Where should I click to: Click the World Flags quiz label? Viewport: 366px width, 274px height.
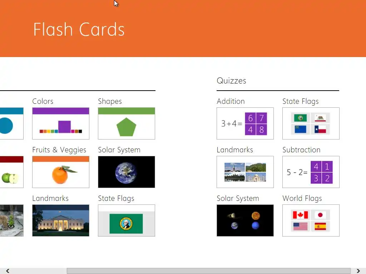click(x=302, y=198)
